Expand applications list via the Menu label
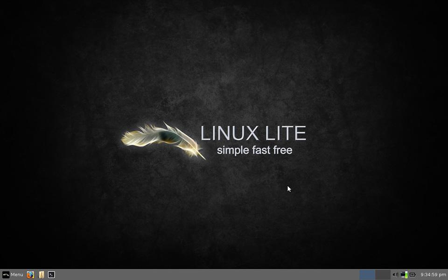 coord(17,274)
